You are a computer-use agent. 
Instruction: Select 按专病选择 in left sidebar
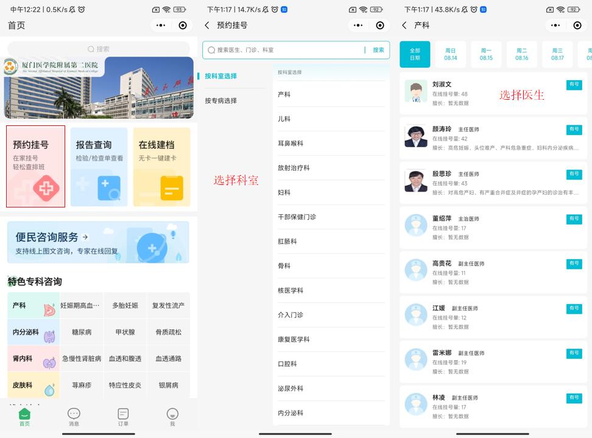pyautogui.click(x=221, y=101)
